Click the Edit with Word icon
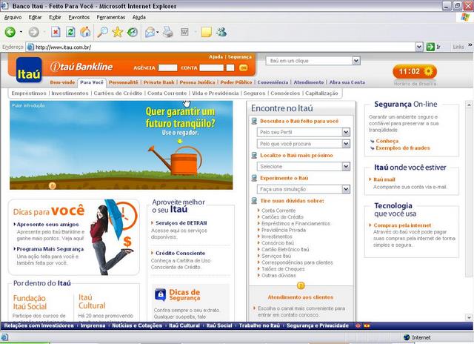 [184, 32]
